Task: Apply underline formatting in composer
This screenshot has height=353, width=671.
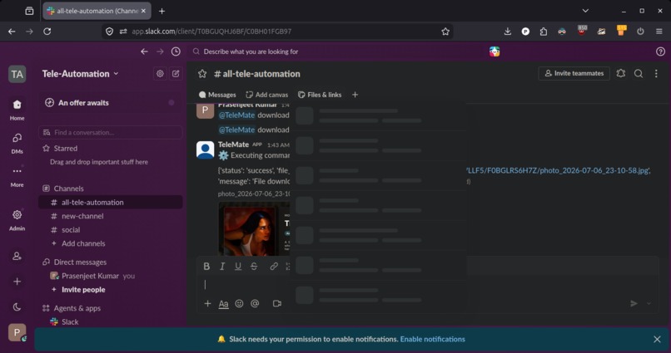Action: click(238, 267)
